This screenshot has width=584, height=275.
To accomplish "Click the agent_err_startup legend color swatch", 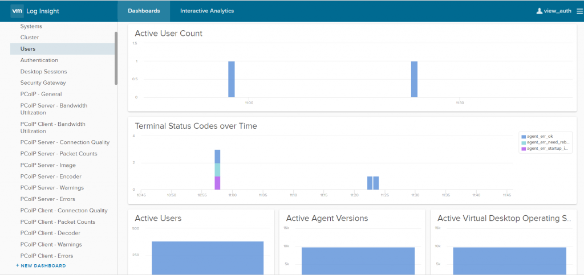I will coord(524,149).
